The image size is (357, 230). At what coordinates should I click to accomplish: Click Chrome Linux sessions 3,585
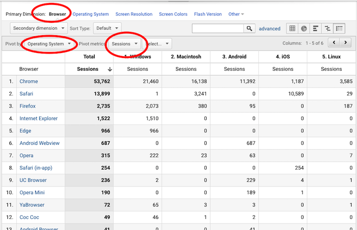click(346, 81)
